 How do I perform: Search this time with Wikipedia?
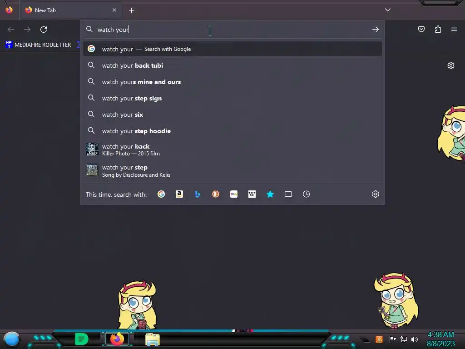tap(252, 194)
